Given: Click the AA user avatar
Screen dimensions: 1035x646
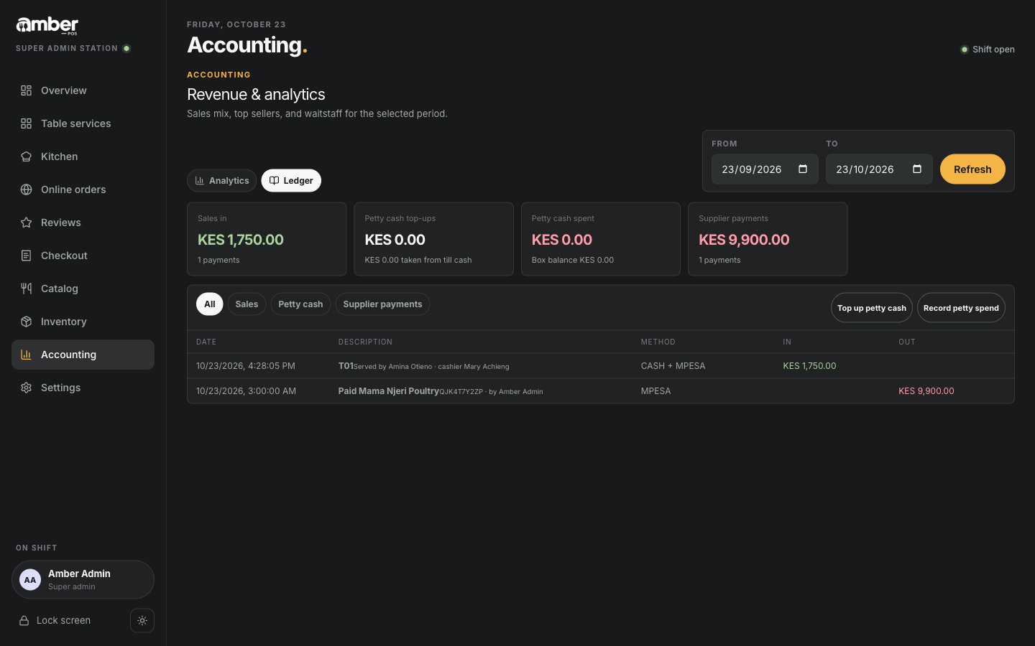Looking at the screenshot, I should click(30, 580).
